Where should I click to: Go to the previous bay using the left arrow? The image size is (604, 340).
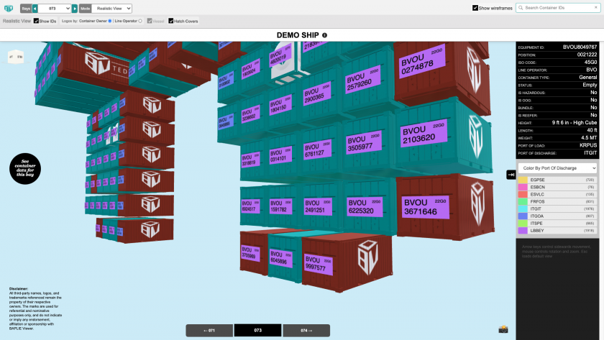(x=35, y=8)
